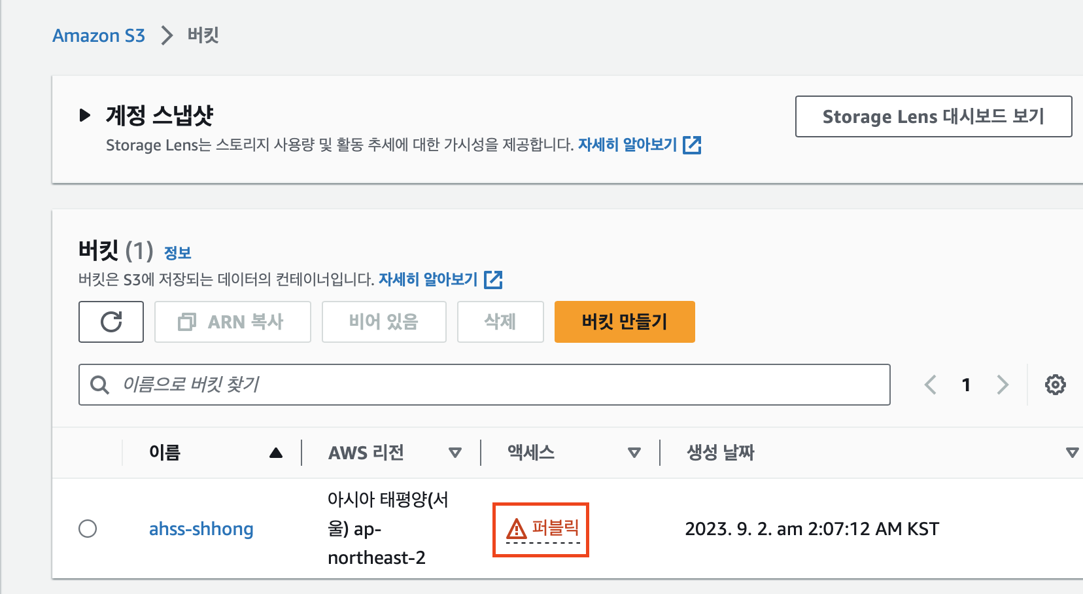The width and height of the screenshot is (1083, 594).
Task: Select the ahss-shhong bucket radio button
Action: tap(88, 529)
